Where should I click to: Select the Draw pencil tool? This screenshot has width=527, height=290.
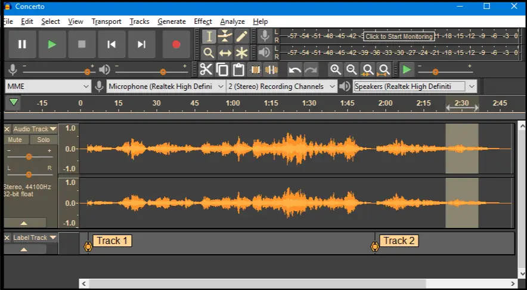tap(241, 36)
